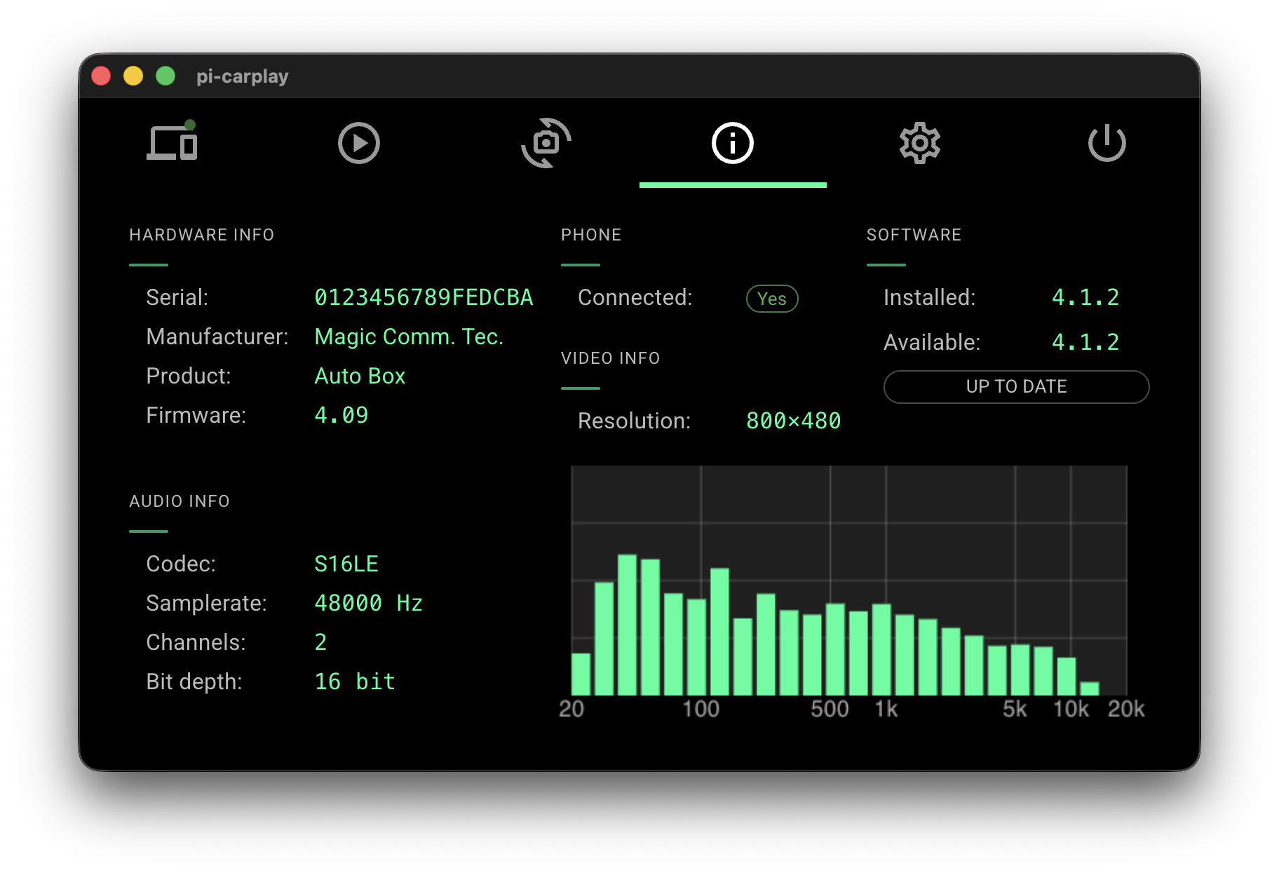The height and width of the screenshot is (875, 1279).
Task: Close the pi-carplay window
Action: point(101,76)
